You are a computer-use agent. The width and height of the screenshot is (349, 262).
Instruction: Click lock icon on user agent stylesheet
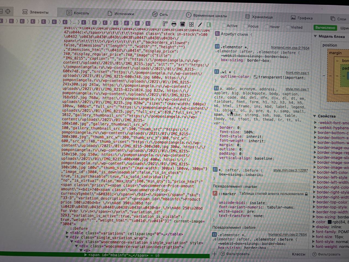click(306, 194)
